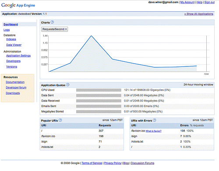
Task: Open the Requests/Second chart dropdown
Action: pos(55,29)
